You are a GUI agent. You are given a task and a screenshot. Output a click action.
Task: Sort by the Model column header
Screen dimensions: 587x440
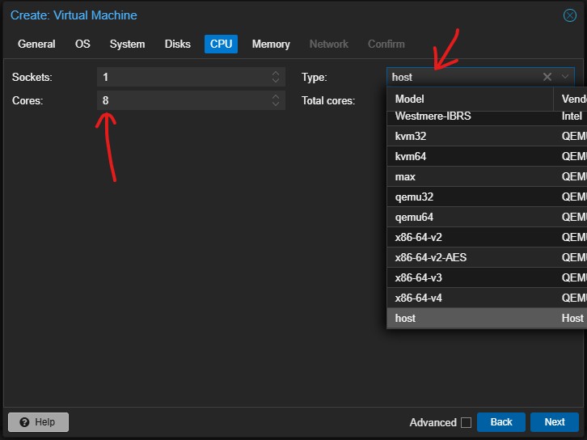pos(469,99)
